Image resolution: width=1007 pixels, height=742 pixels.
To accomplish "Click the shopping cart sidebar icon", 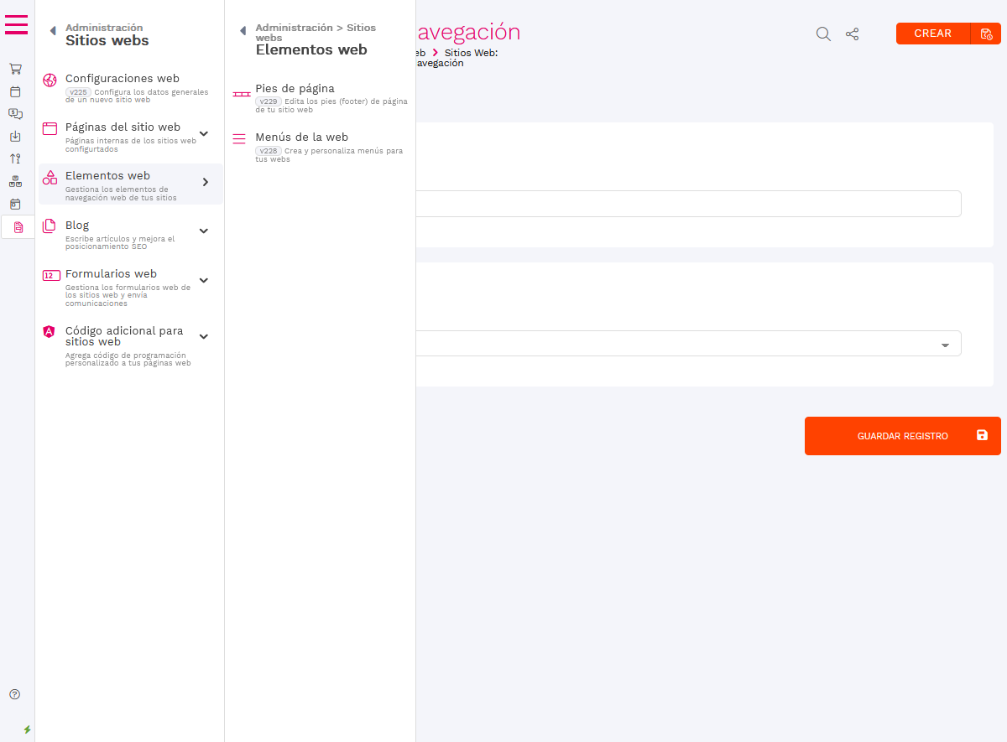I will click(15, 69).
